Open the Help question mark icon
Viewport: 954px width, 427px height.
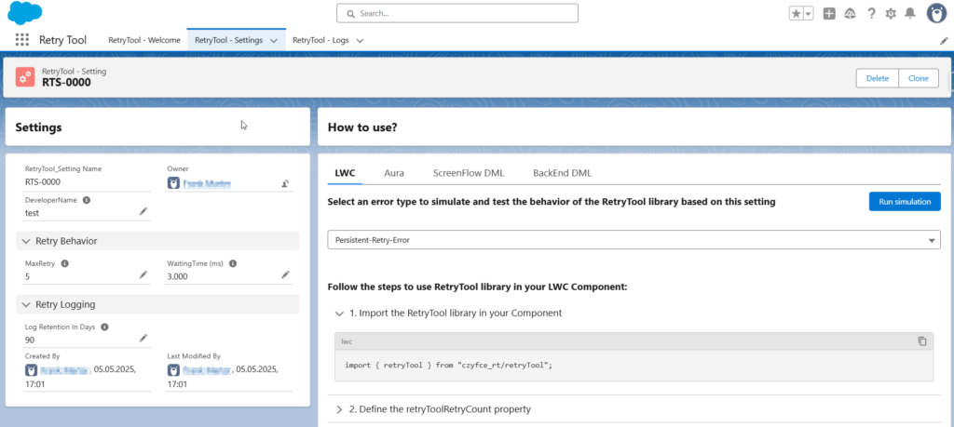(871, 13)
